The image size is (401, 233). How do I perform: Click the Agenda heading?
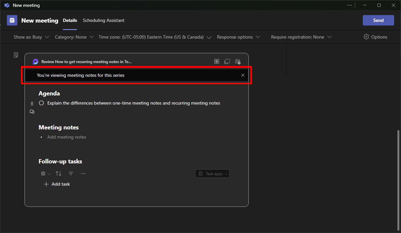49,93
